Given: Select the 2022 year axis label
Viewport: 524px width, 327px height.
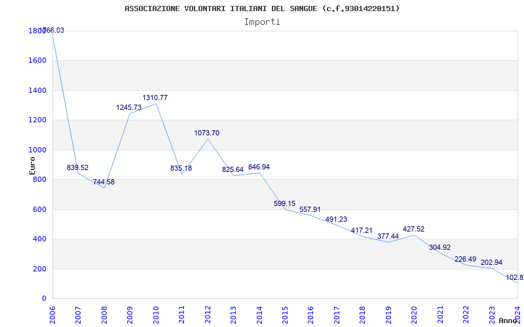Looking at the screenshot, I should (x=466, y=314).
